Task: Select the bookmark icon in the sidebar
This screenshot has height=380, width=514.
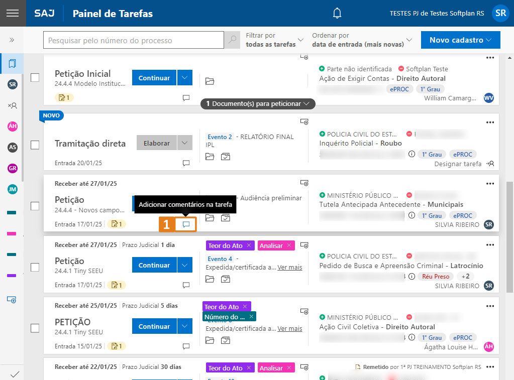Action: pos(13,64)
